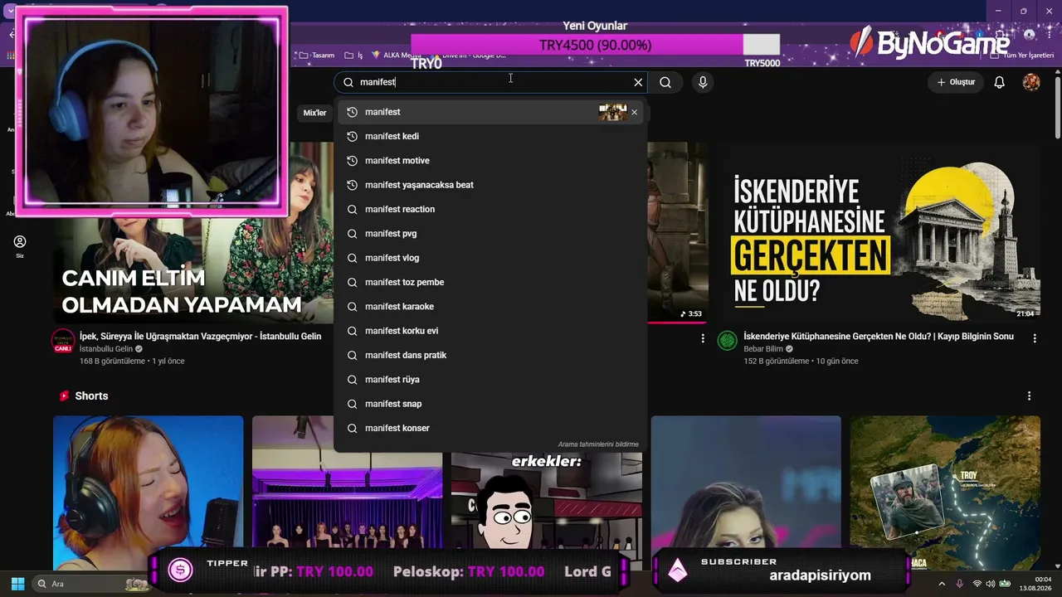Click the thumbnail in the 'manifest' suggestion
This screenshot has height=597, width=1062.
coord(613,112)
